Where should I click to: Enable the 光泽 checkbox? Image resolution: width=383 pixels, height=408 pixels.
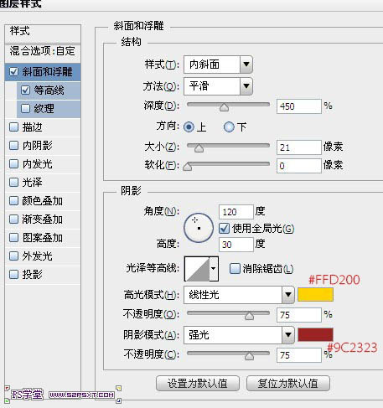point(13,183)
